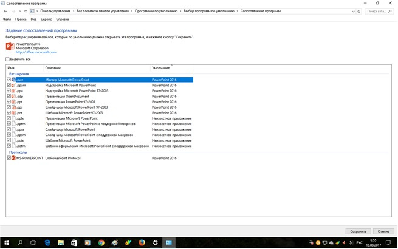Screen dimensions: 398x249
Task: Uncheck the .ppt extension checkbox
Action: (x=9, y=102)
